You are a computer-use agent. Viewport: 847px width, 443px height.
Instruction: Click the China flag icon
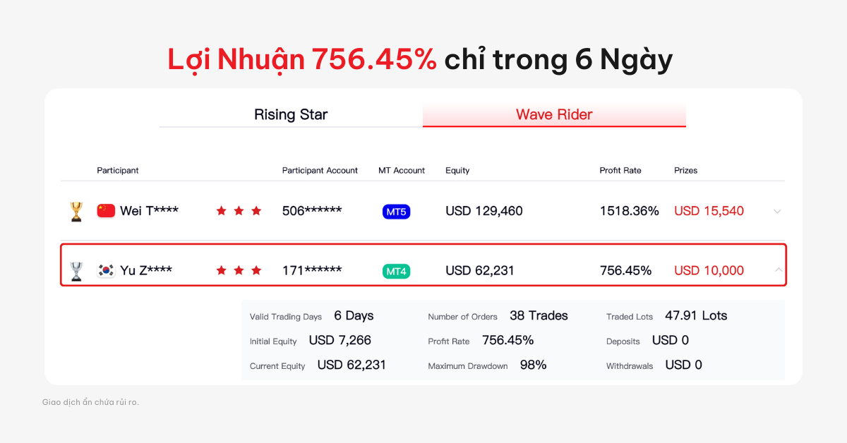pyautogui.click(x=106, y=211)
